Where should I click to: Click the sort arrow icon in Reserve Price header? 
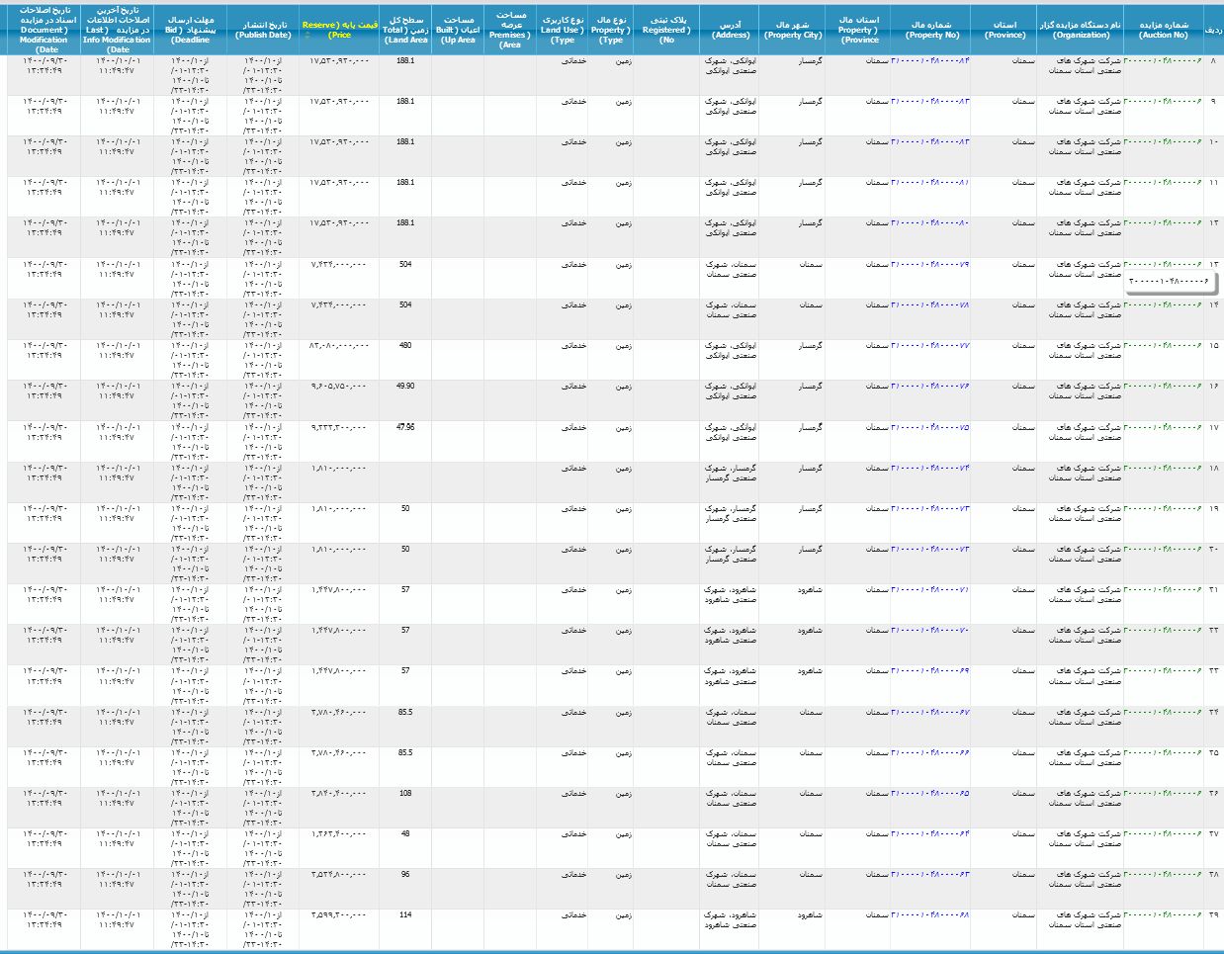(x=306, y=35)
